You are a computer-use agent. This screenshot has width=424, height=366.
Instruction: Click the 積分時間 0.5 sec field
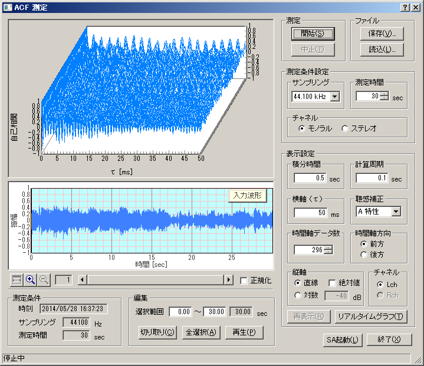pyautogui.click(x=310, y=178)
